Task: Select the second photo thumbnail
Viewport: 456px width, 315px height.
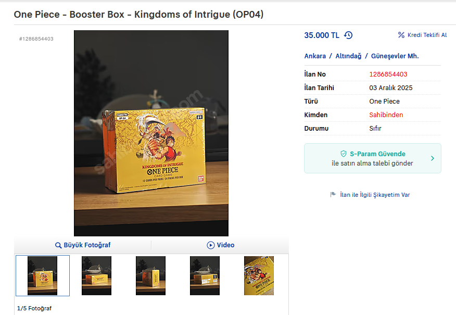Action: (96, 275)
